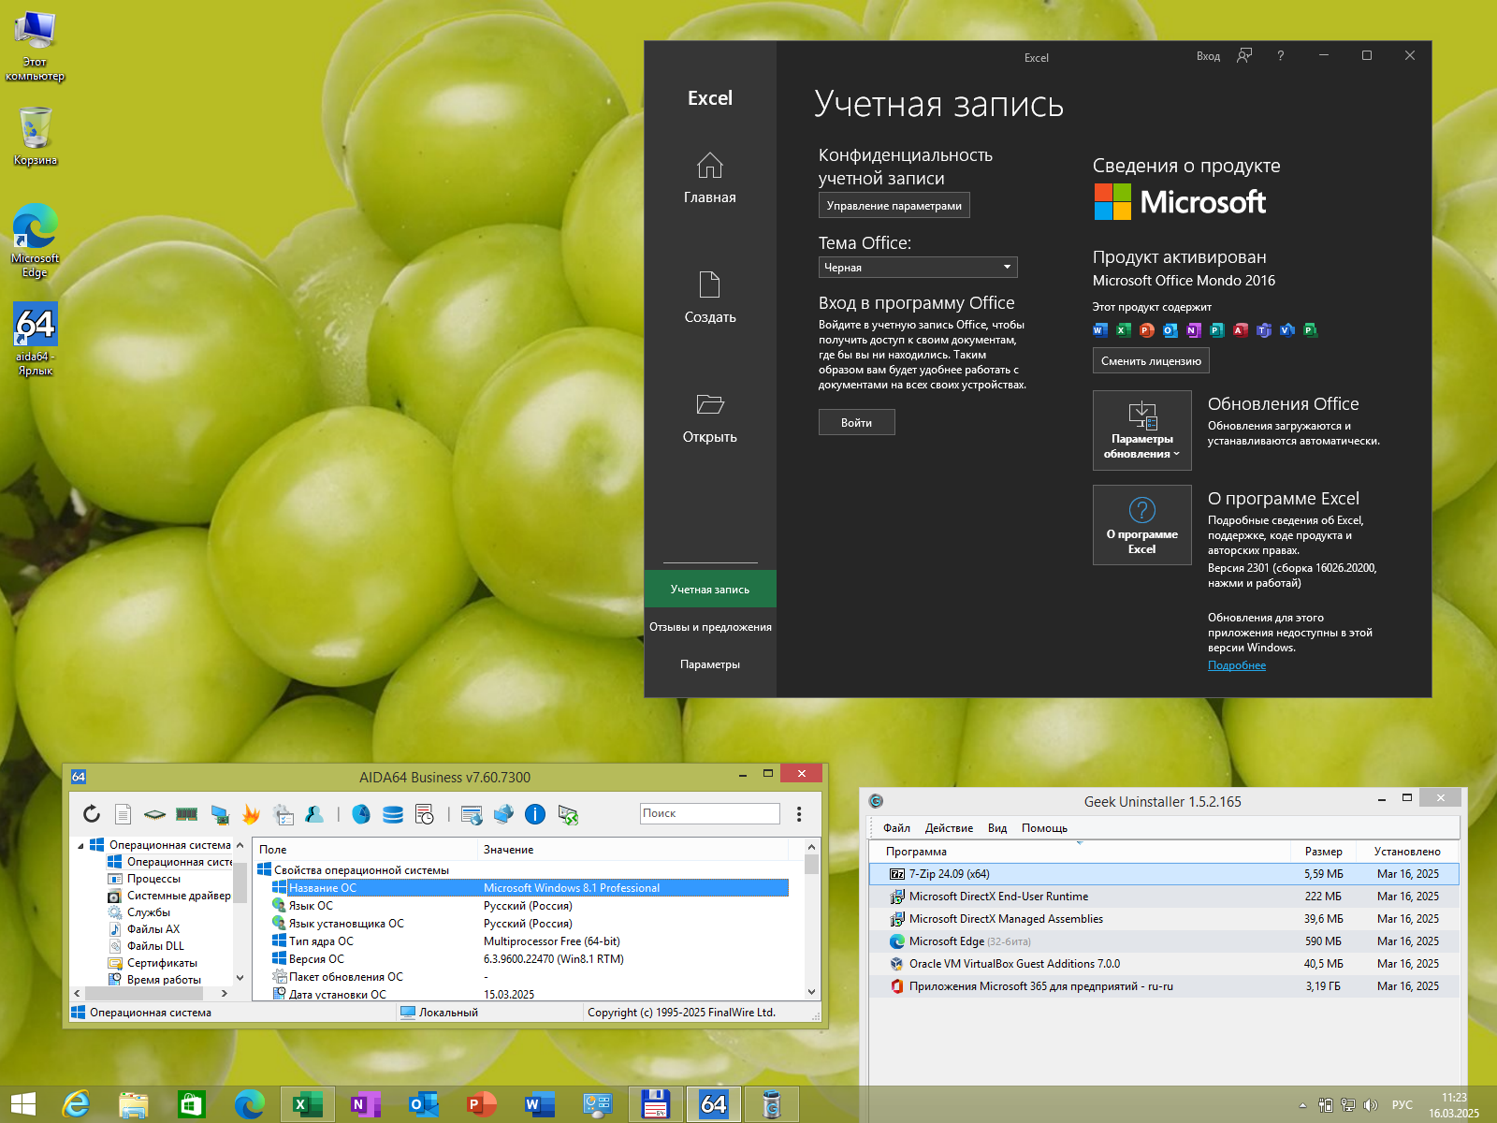Expand Параметры обновления dropdown button

(x=1142, y=430)
